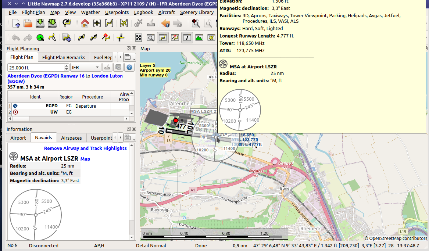Increase cruise altitude with spinner up arrow
Viewport: 429px width, 251px height.
(x=67, y=65)
